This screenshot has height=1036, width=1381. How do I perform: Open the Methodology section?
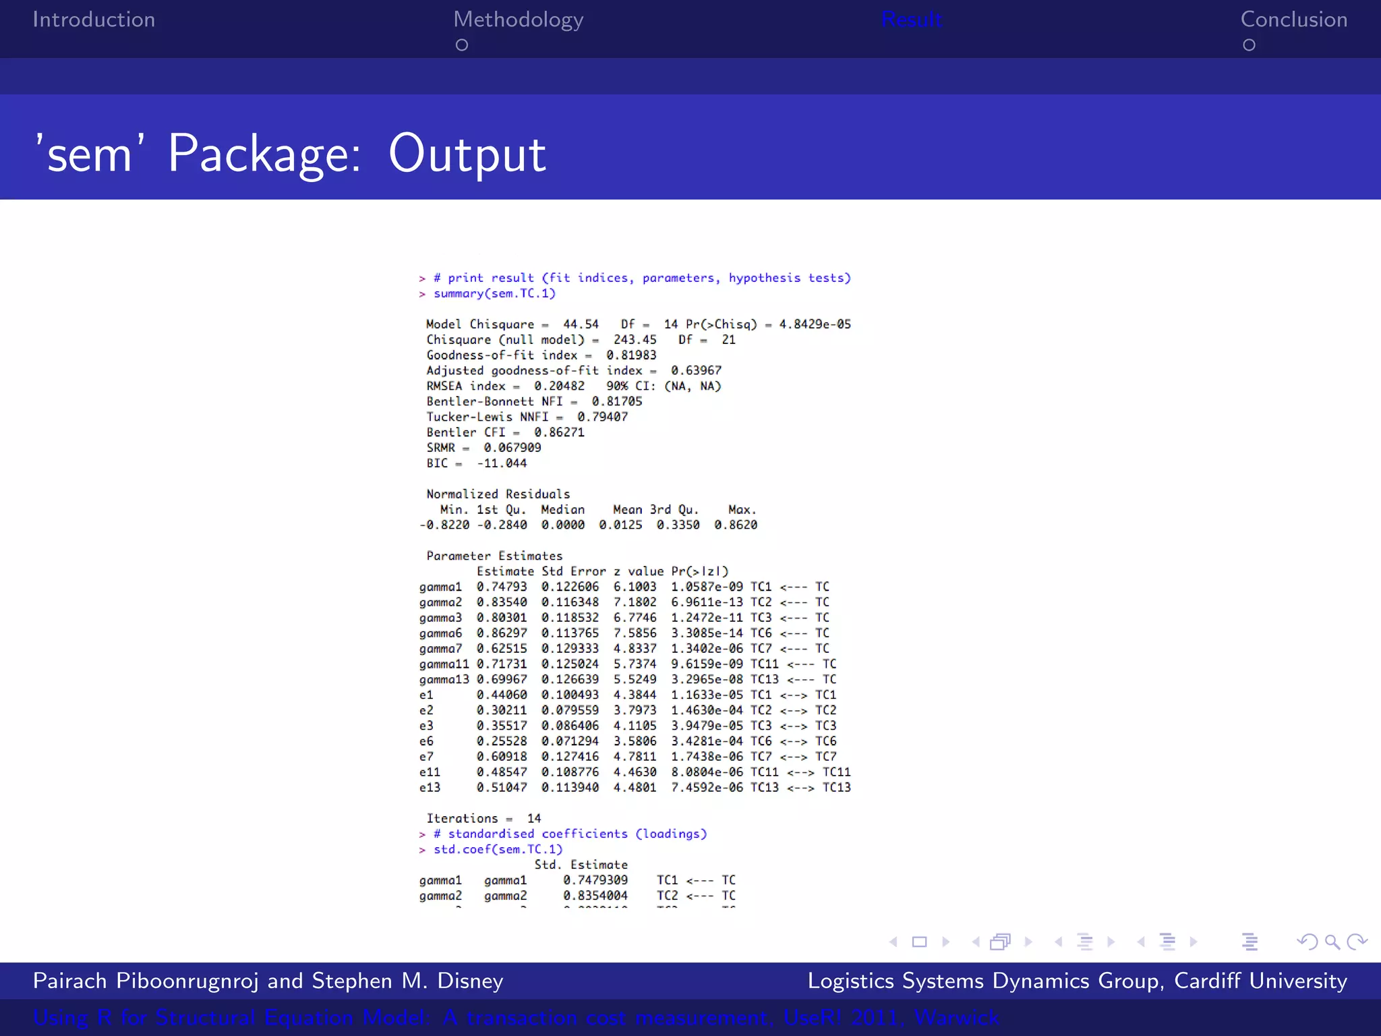tap(518, 20)
